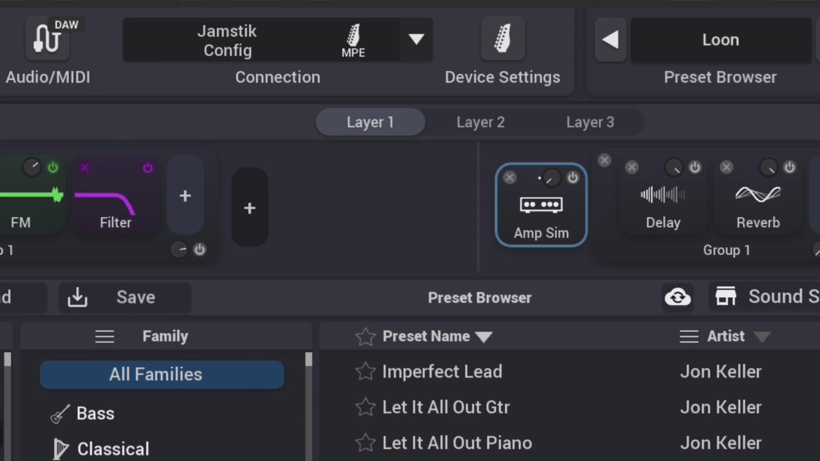Open the Sound Store shop icon
This screenshot has height=461, width=820.
726,296
